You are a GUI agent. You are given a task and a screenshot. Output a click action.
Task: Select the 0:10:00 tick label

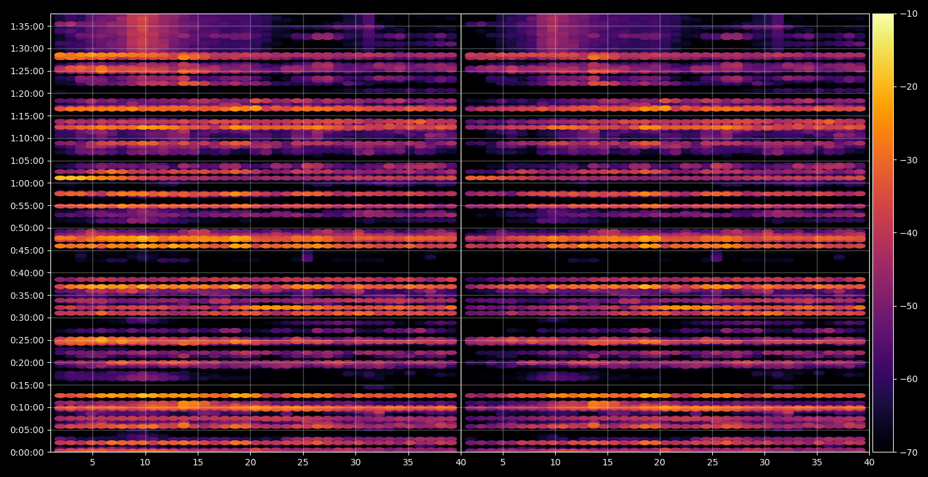tap(28, 407)
